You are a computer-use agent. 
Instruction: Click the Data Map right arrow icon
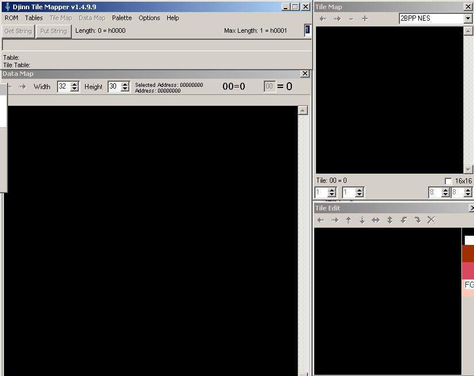pyautogui.click(x=22, y=87)
